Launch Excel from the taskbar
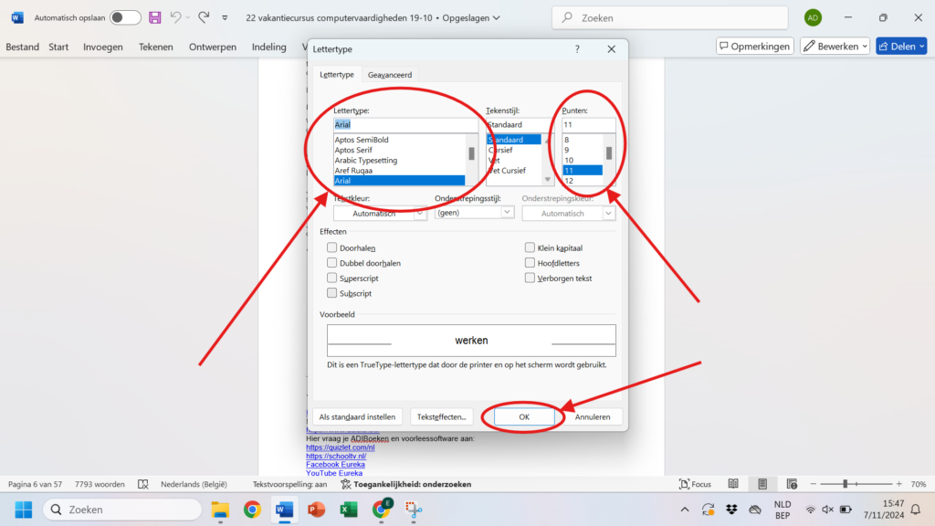This screenshot has width=935, height=526. point(348,510)
